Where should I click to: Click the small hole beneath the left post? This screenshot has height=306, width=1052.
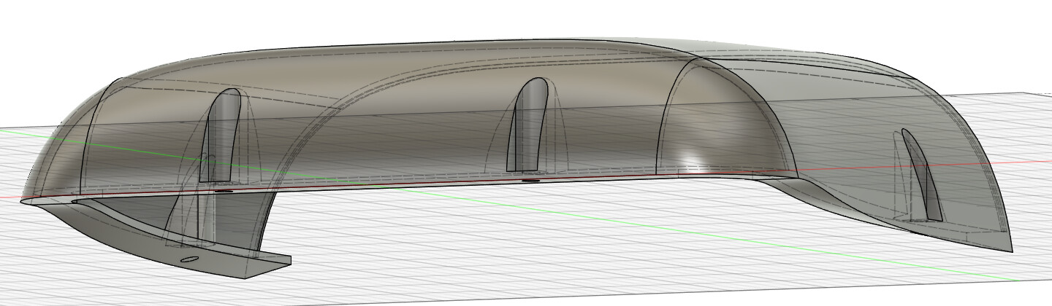point(224,192)
